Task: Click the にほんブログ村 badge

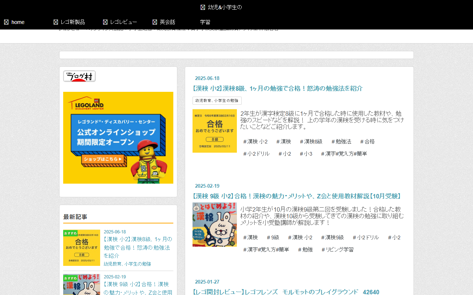Action: click(79, 76)
